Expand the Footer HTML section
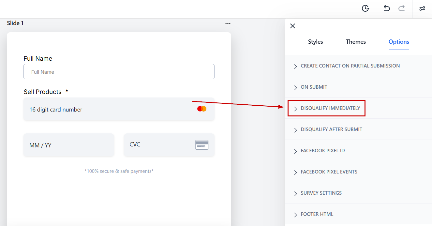432x226 pixels. pyautogui.click(x=359, y=214)
